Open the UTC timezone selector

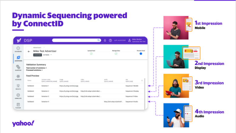(x=120, y=40)
